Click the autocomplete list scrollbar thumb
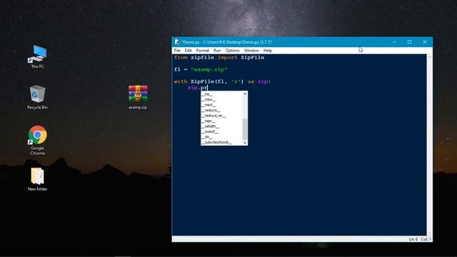The height and width of the screenshot is (257, 457). [245, 129]
